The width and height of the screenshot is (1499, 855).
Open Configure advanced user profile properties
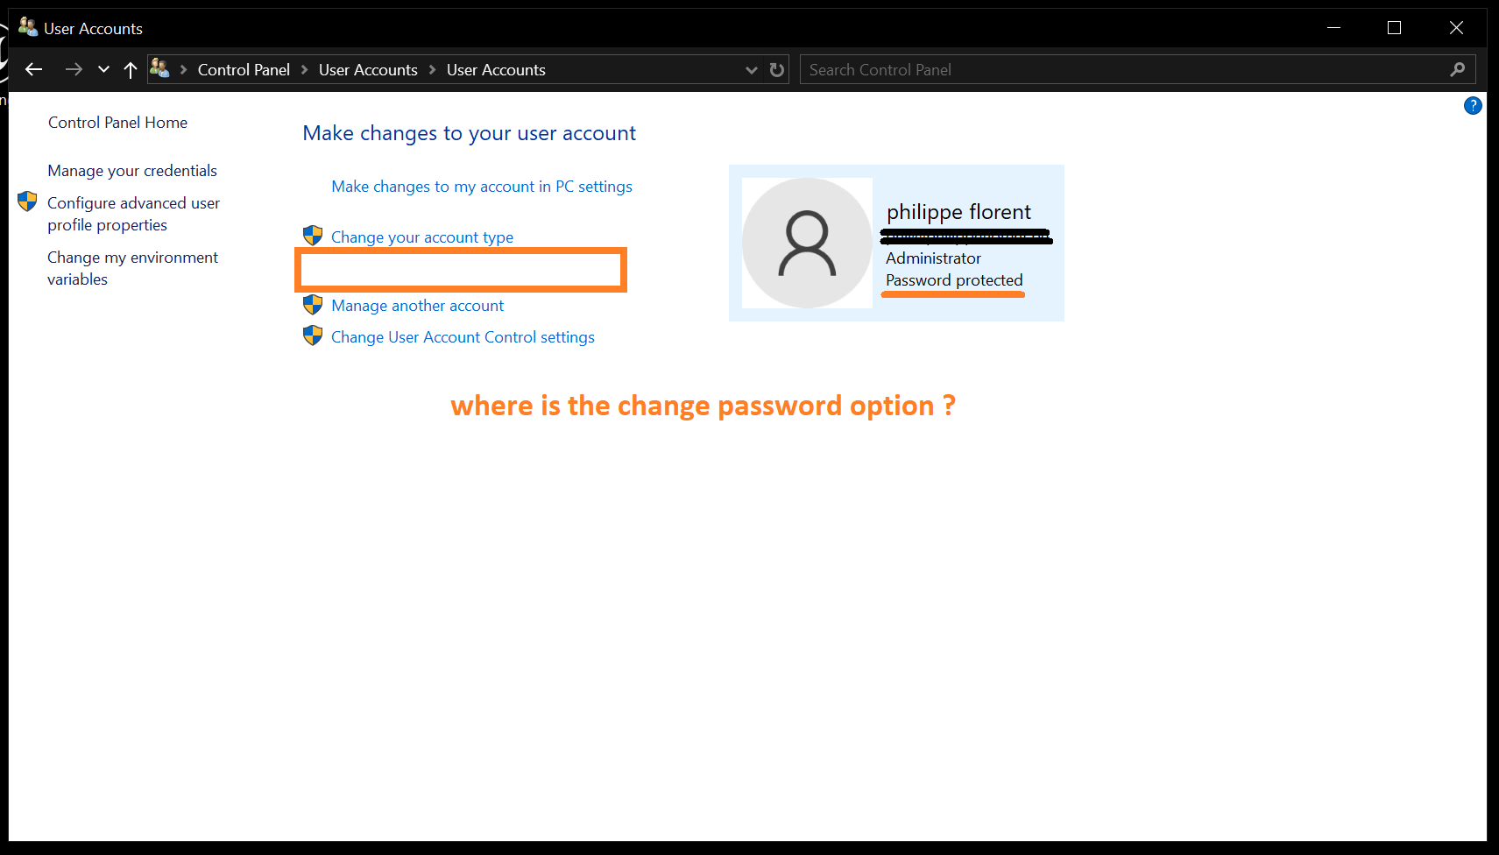(133, 214)
